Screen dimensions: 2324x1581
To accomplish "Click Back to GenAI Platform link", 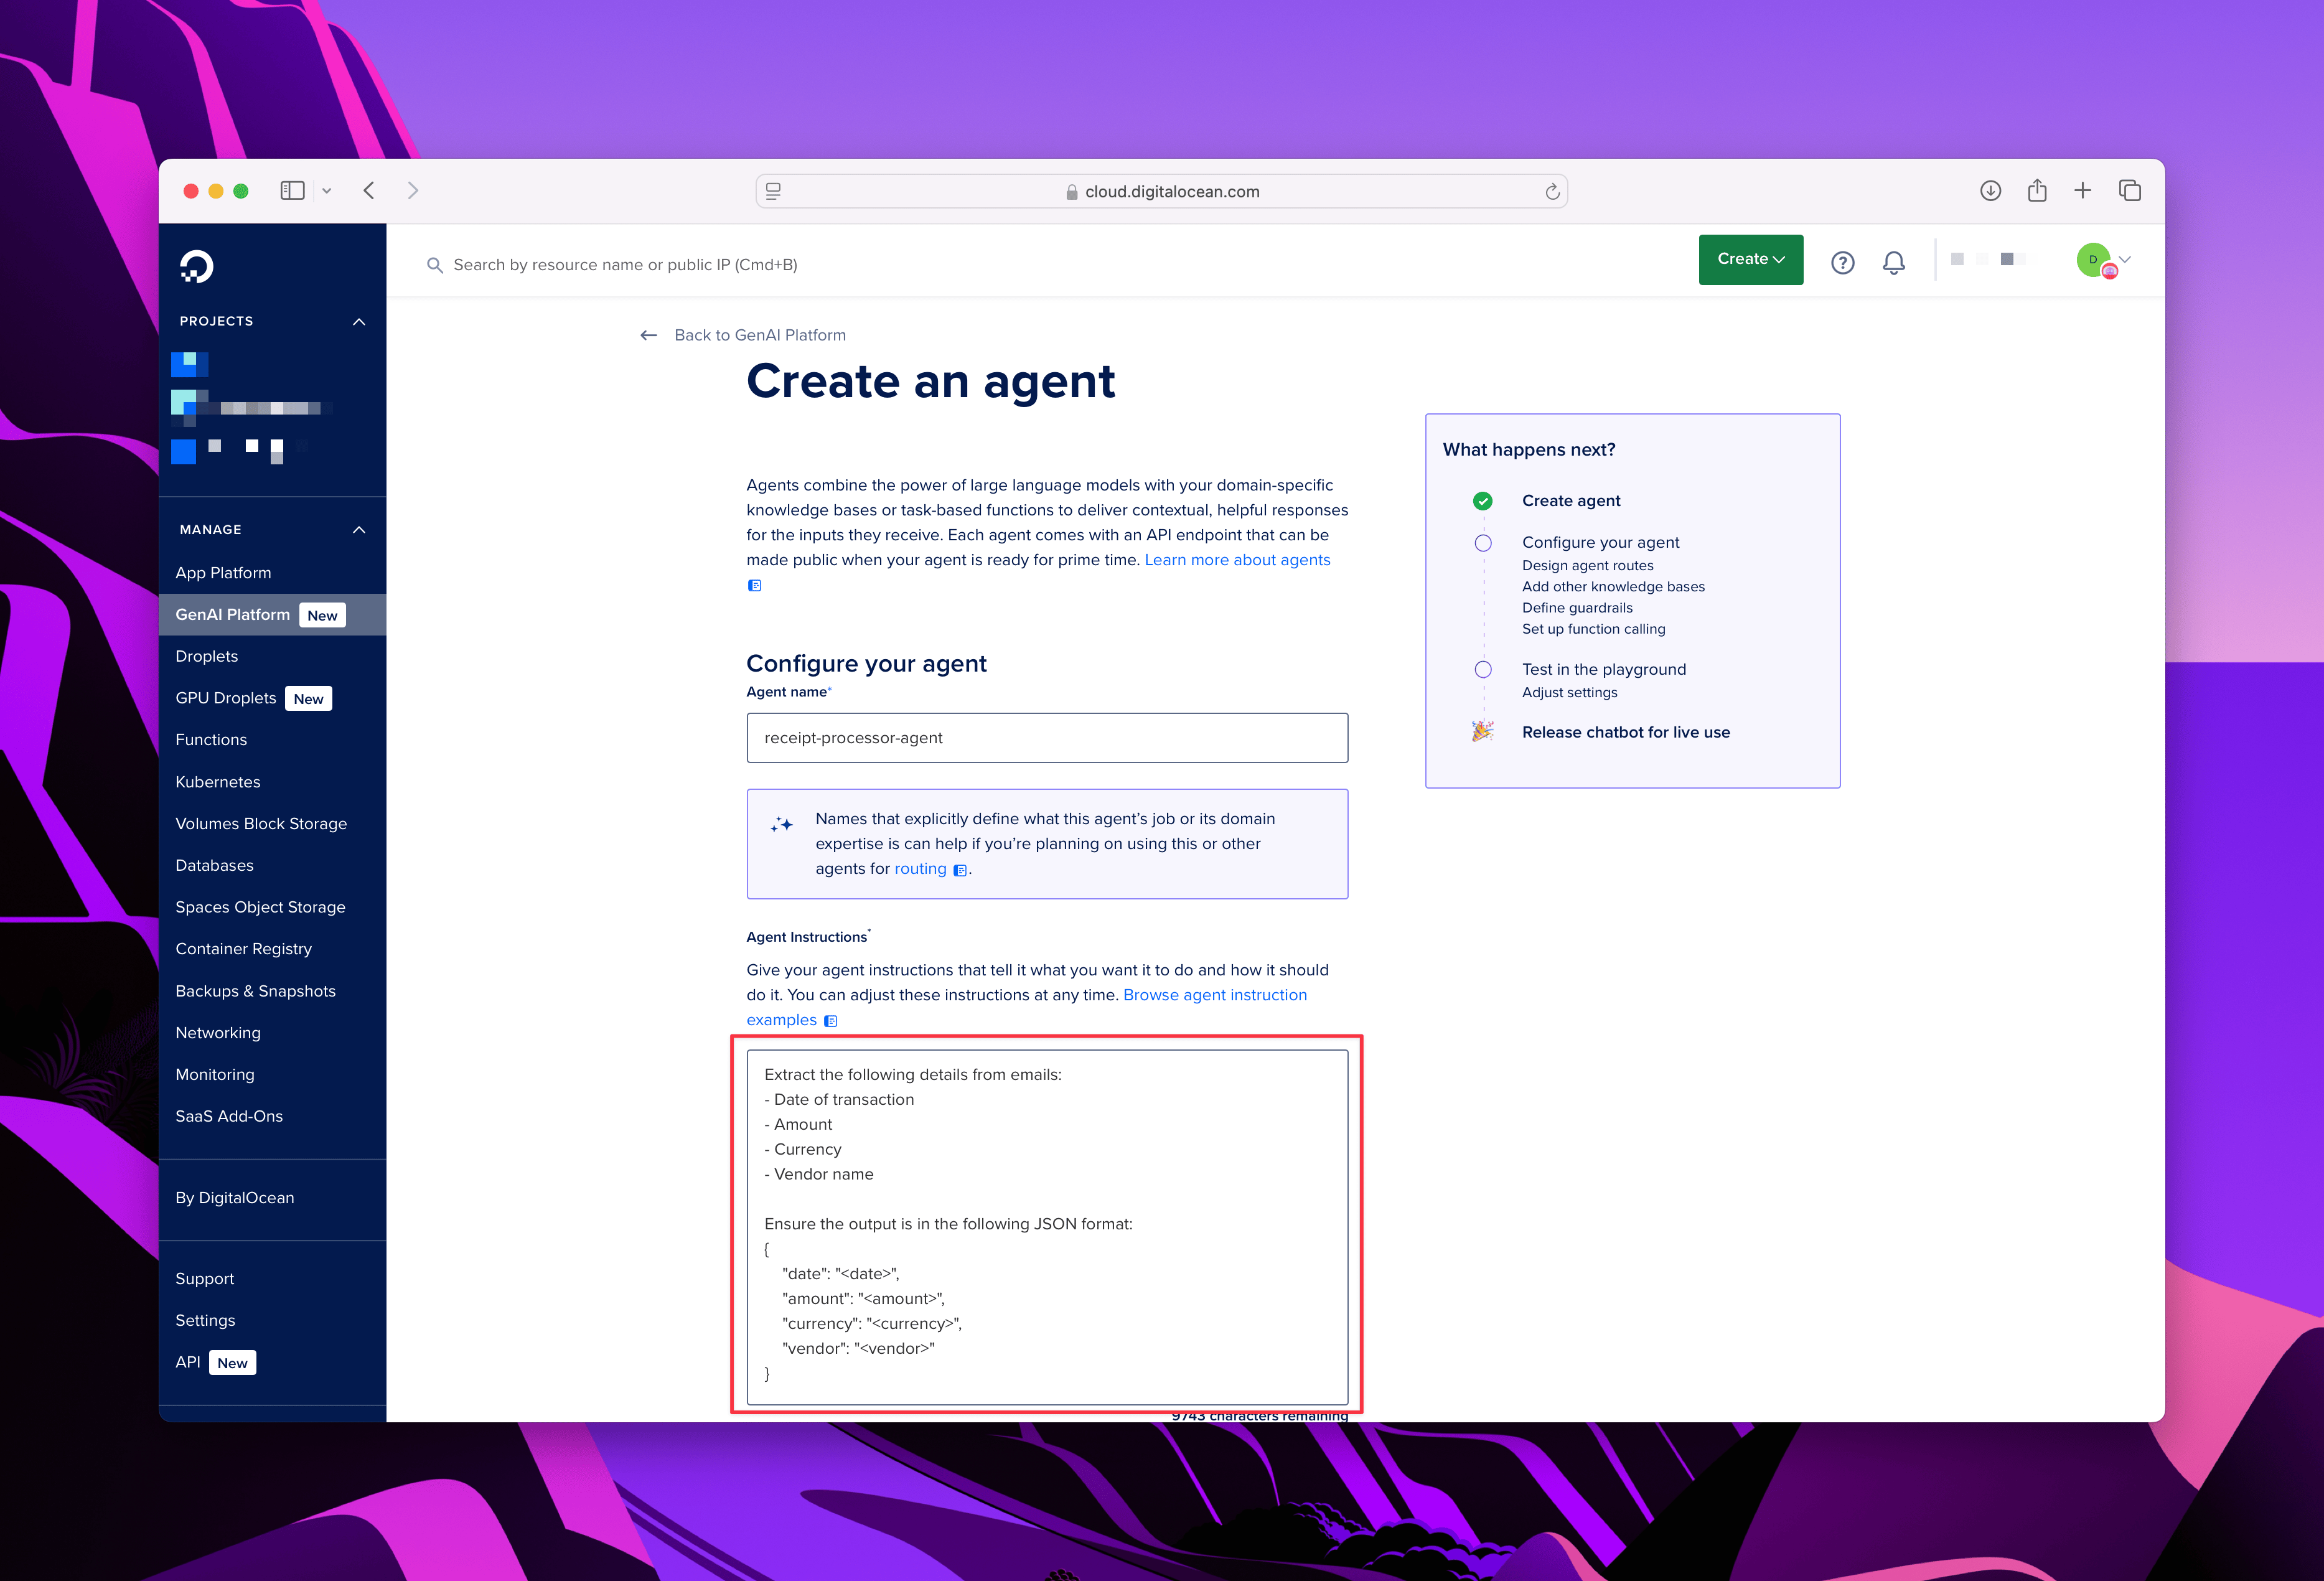I will point(760,335).
